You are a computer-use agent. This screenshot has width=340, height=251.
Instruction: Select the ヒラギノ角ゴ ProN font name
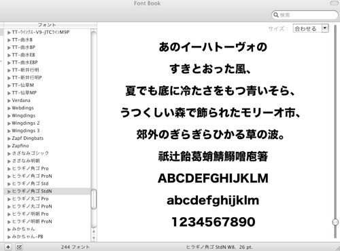(32, 176)
